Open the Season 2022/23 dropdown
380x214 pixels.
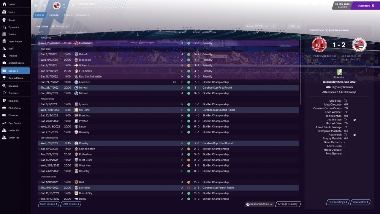click(257, 26)
